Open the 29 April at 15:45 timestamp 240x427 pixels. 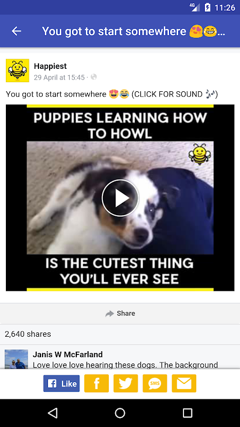pos(59,77)
